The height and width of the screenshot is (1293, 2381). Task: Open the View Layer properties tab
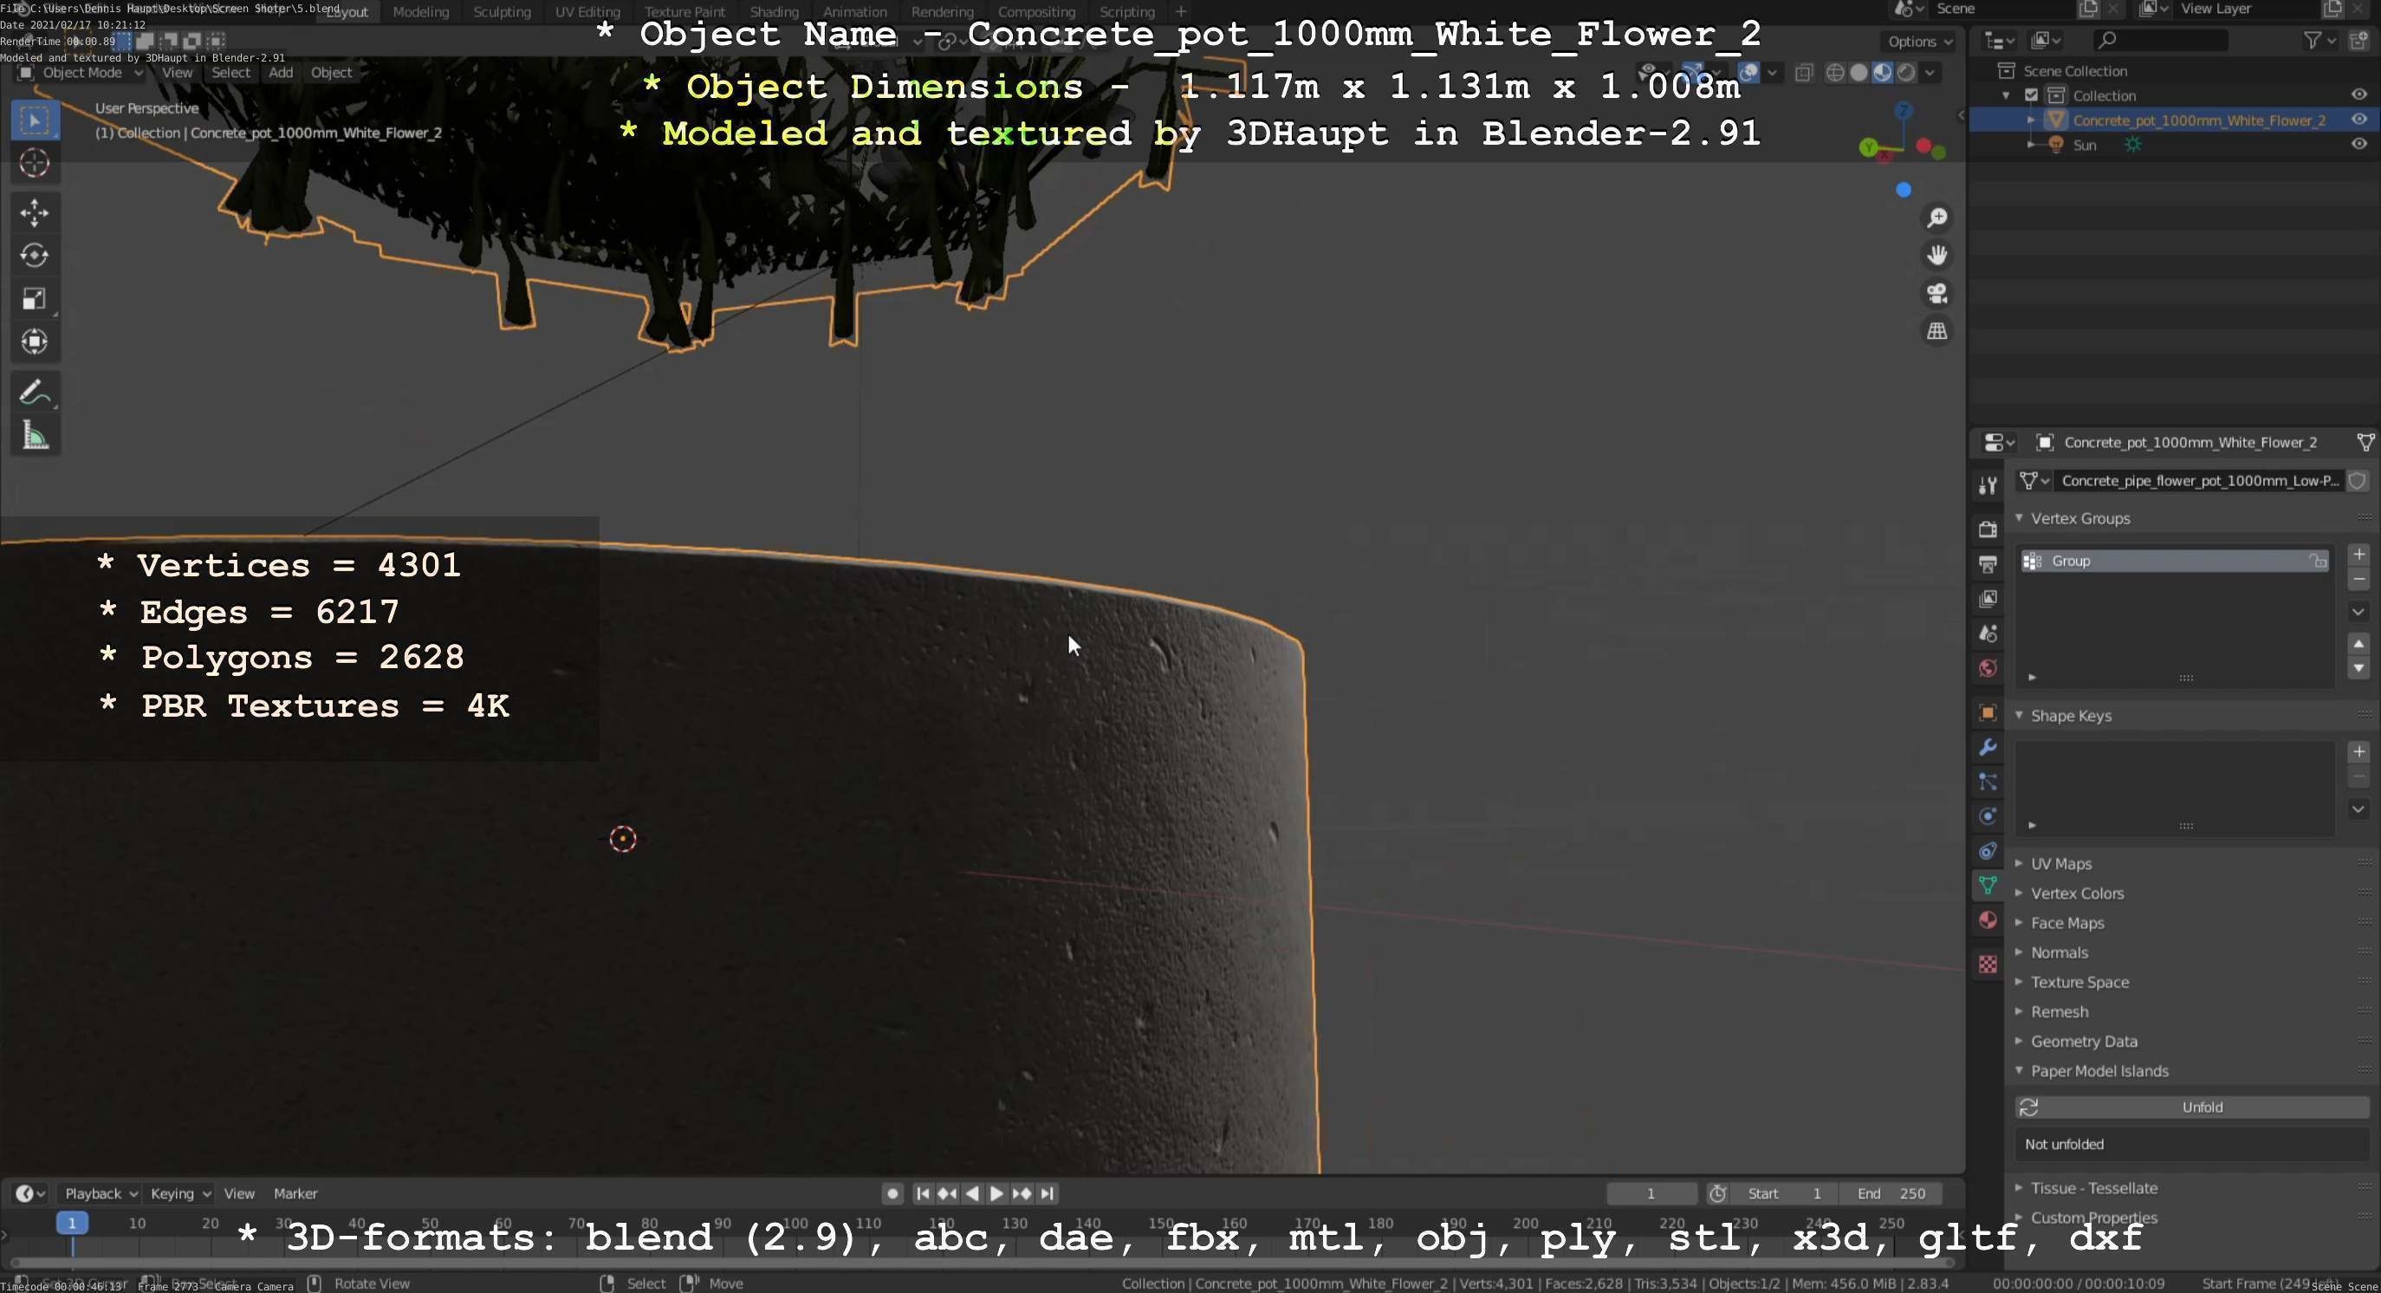[x=1988, y=599]
